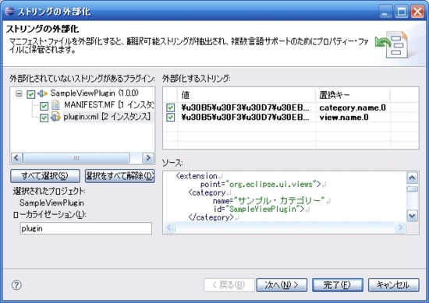Click the externalize wizard banner icon
The height and width of the screenshot is (303, 429).
(392, 44)
